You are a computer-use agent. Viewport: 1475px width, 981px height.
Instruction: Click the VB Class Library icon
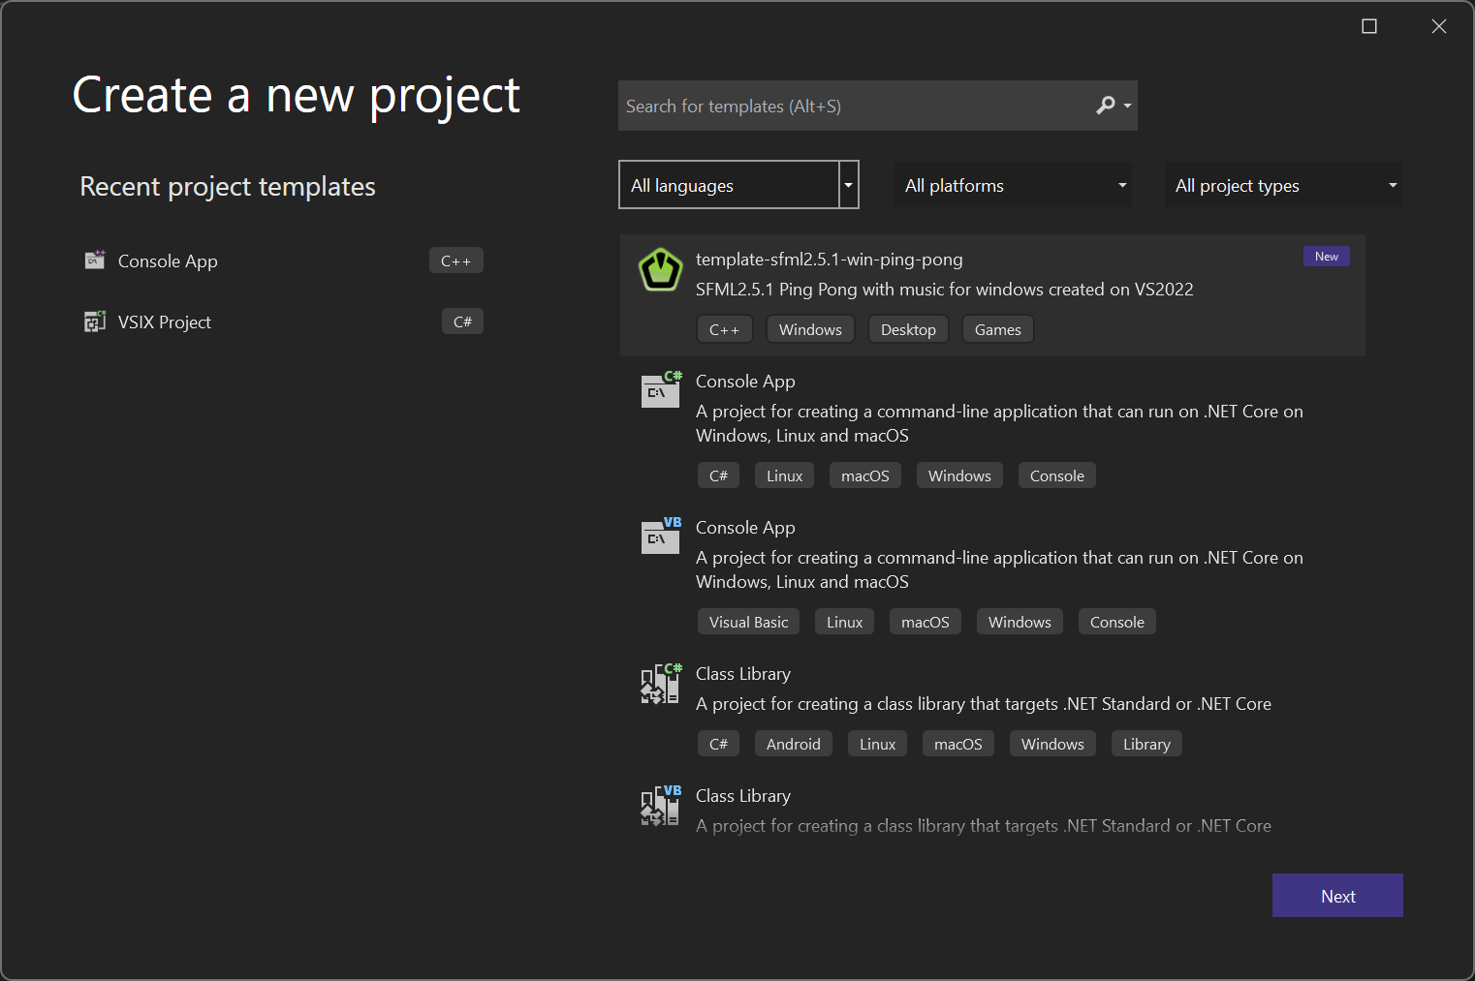(x=661, y=806)
